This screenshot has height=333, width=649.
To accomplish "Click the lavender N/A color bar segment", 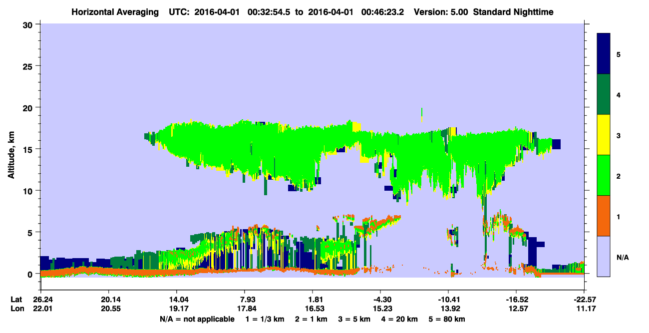I will (604, 256).
